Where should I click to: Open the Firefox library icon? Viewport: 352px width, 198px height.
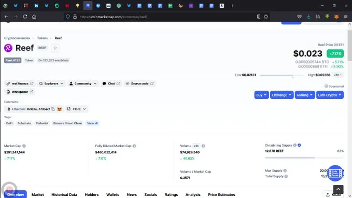(x=318, y=17)
